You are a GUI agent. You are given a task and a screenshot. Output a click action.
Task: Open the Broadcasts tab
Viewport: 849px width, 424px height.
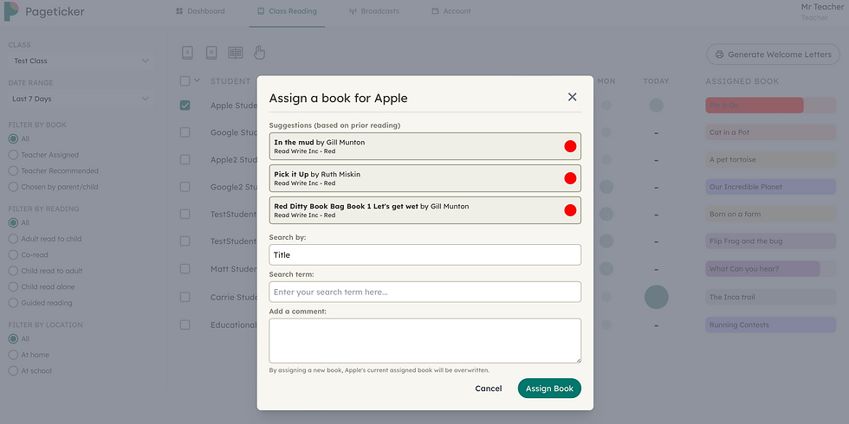click(374, 10)
